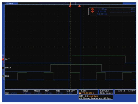This screenshot has height=104, width=138.
Task: Click the Min value 7.455n
Action: coord(49,93)
